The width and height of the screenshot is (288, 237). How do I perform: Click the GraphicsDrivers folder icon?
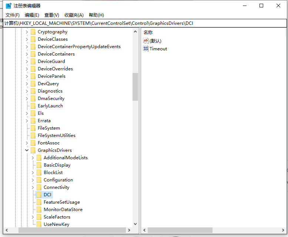[x=33, y=150]
